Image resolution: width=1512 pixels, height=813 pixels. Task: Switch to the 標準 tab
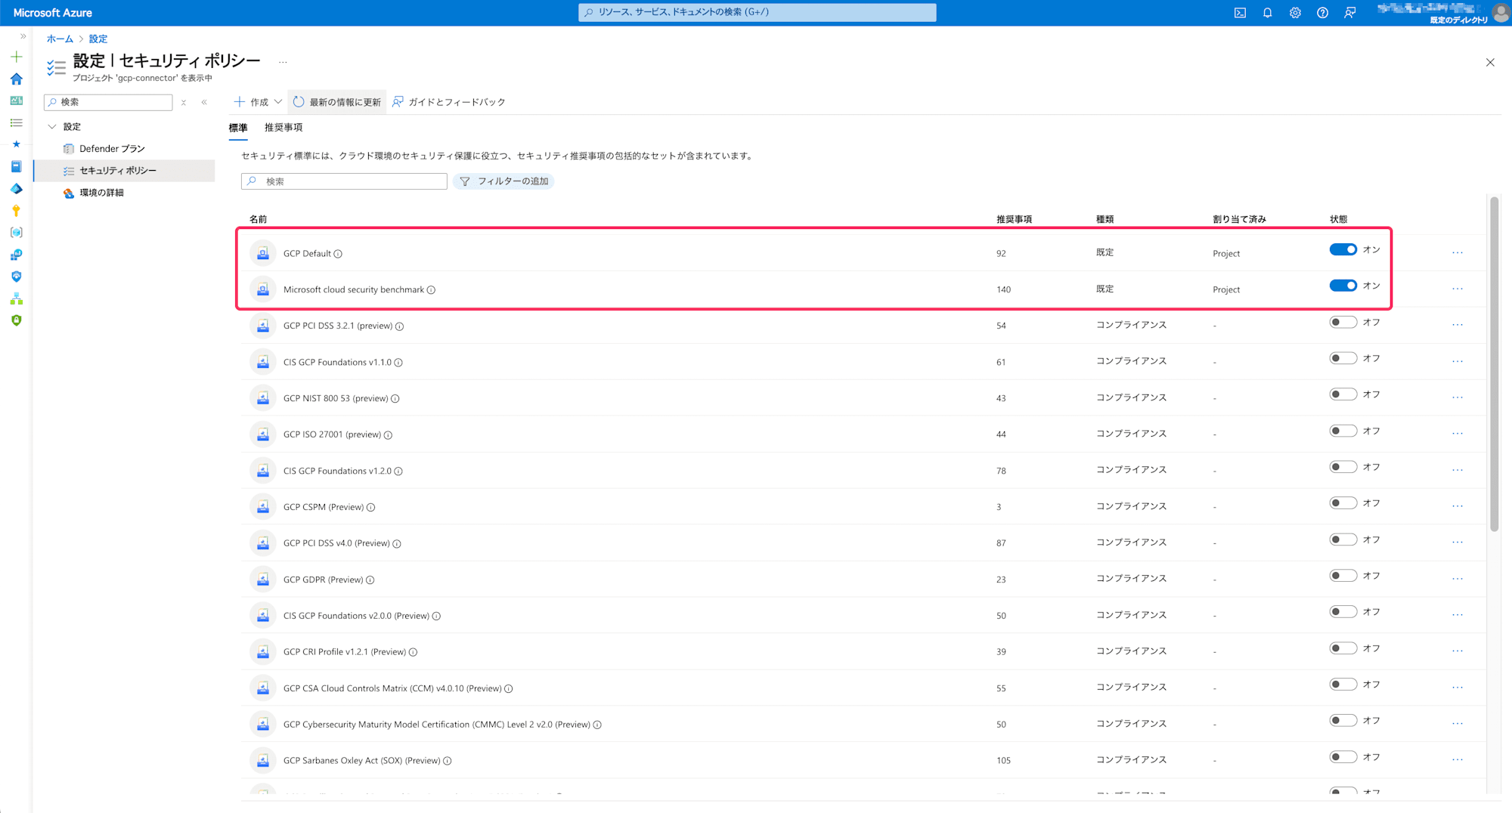tap(238, 128)
